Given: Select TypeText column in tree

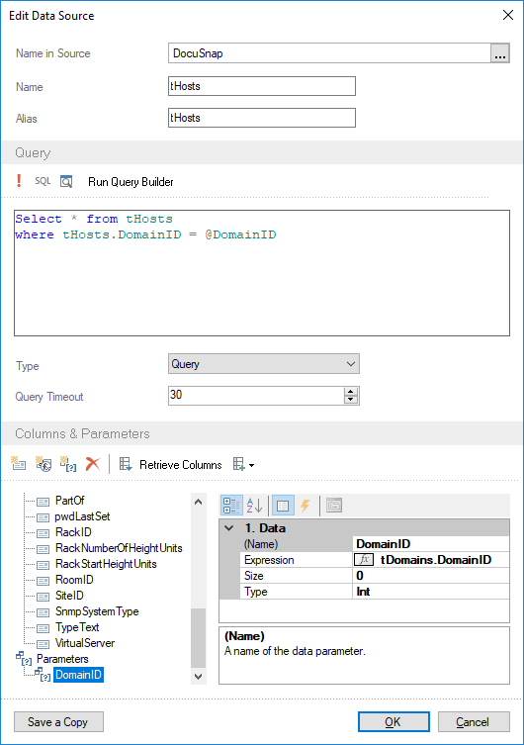Looking at the screenshot, I should (x=77, y=627).
